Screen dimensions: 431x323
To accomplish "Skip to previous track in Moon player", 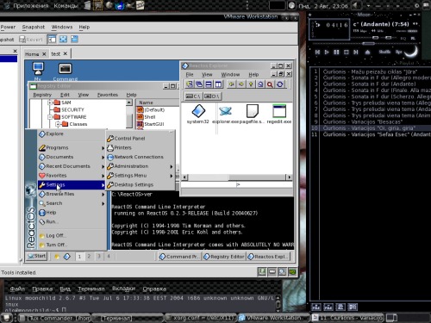I will pyautogui.click(x=317, y=52).
